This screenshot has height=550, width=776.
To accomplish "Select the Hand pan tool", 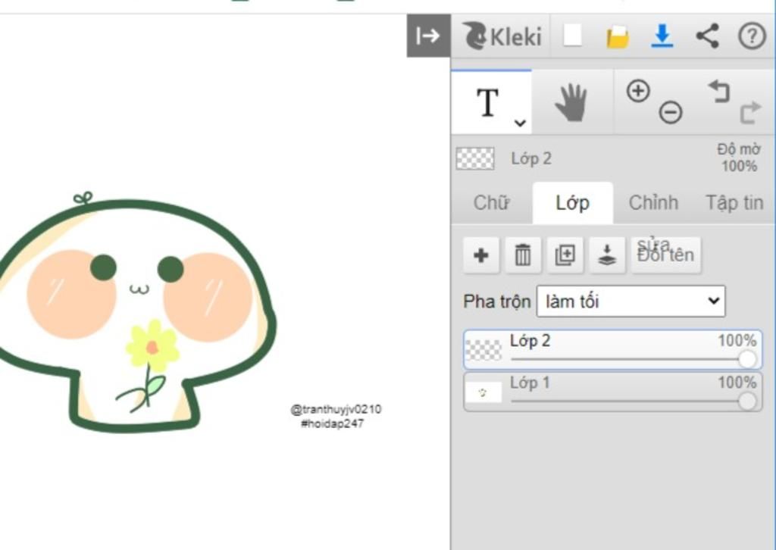I will 571,102.
